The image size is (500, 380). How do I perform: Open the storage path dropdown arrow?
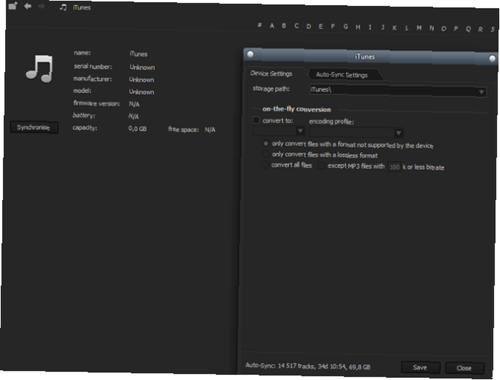481,92
